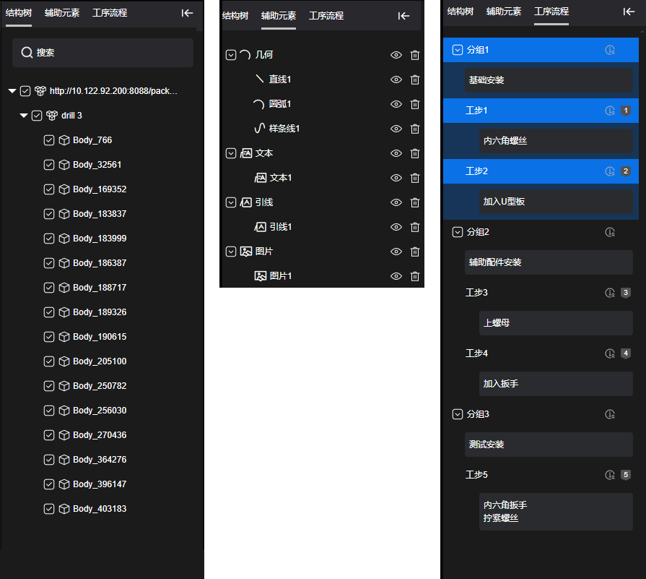Open 工序流程 tab above the search box
Image resolution: width=646 pixels, height=579 pixels.
point(110,13)
